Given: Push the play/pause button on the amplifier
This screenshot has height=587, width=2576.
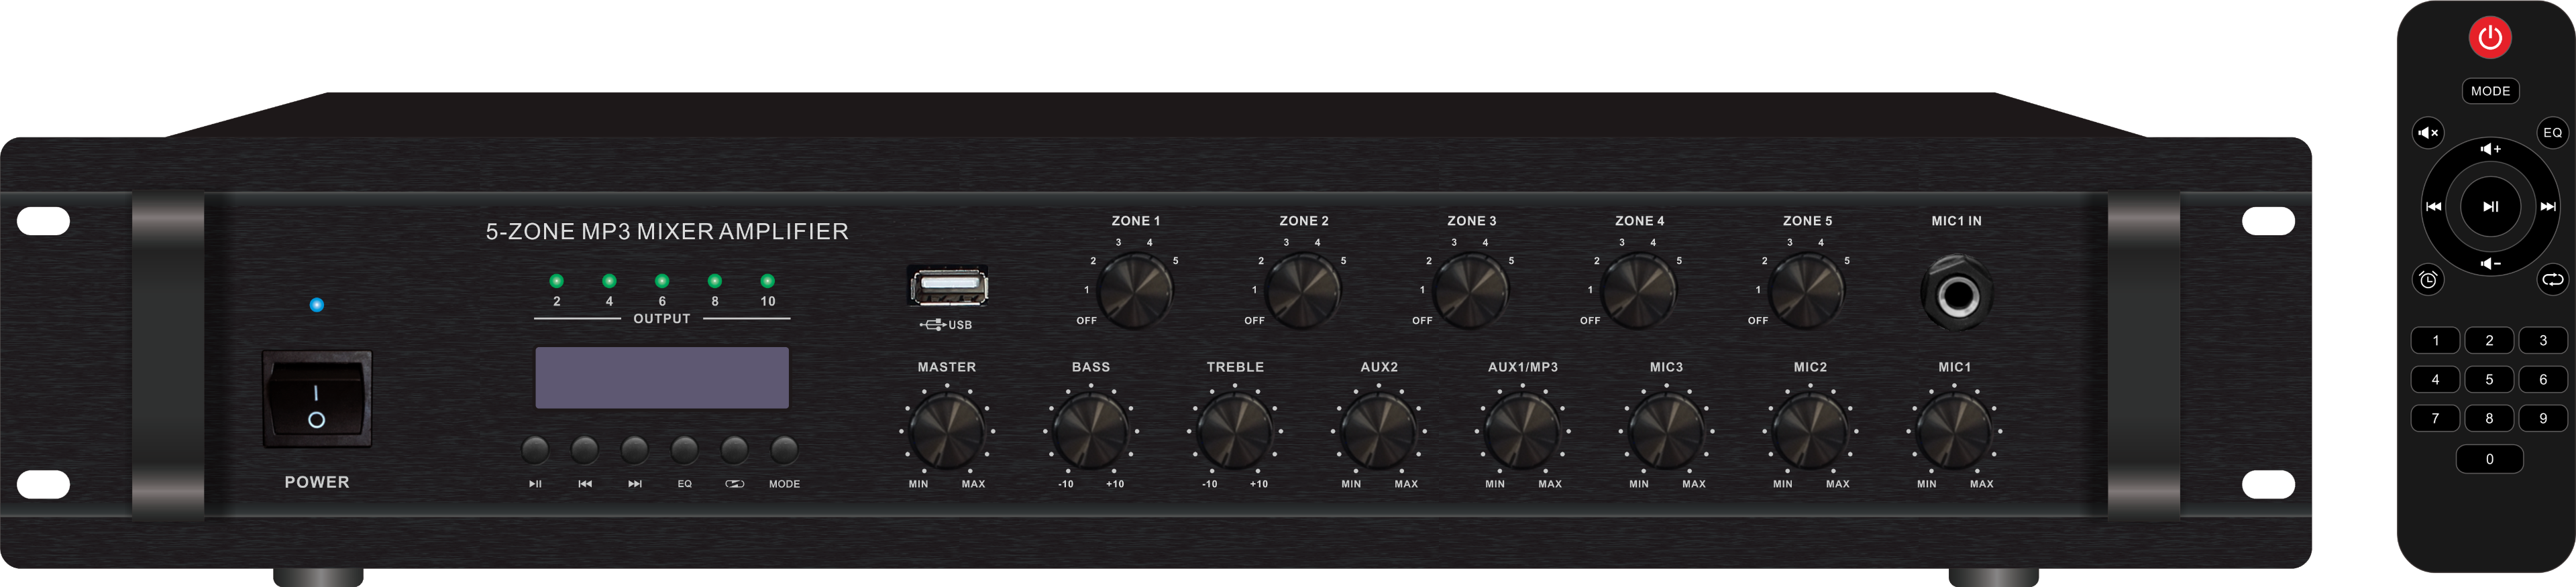Looking at the screenshot, I should coord(535,449).
